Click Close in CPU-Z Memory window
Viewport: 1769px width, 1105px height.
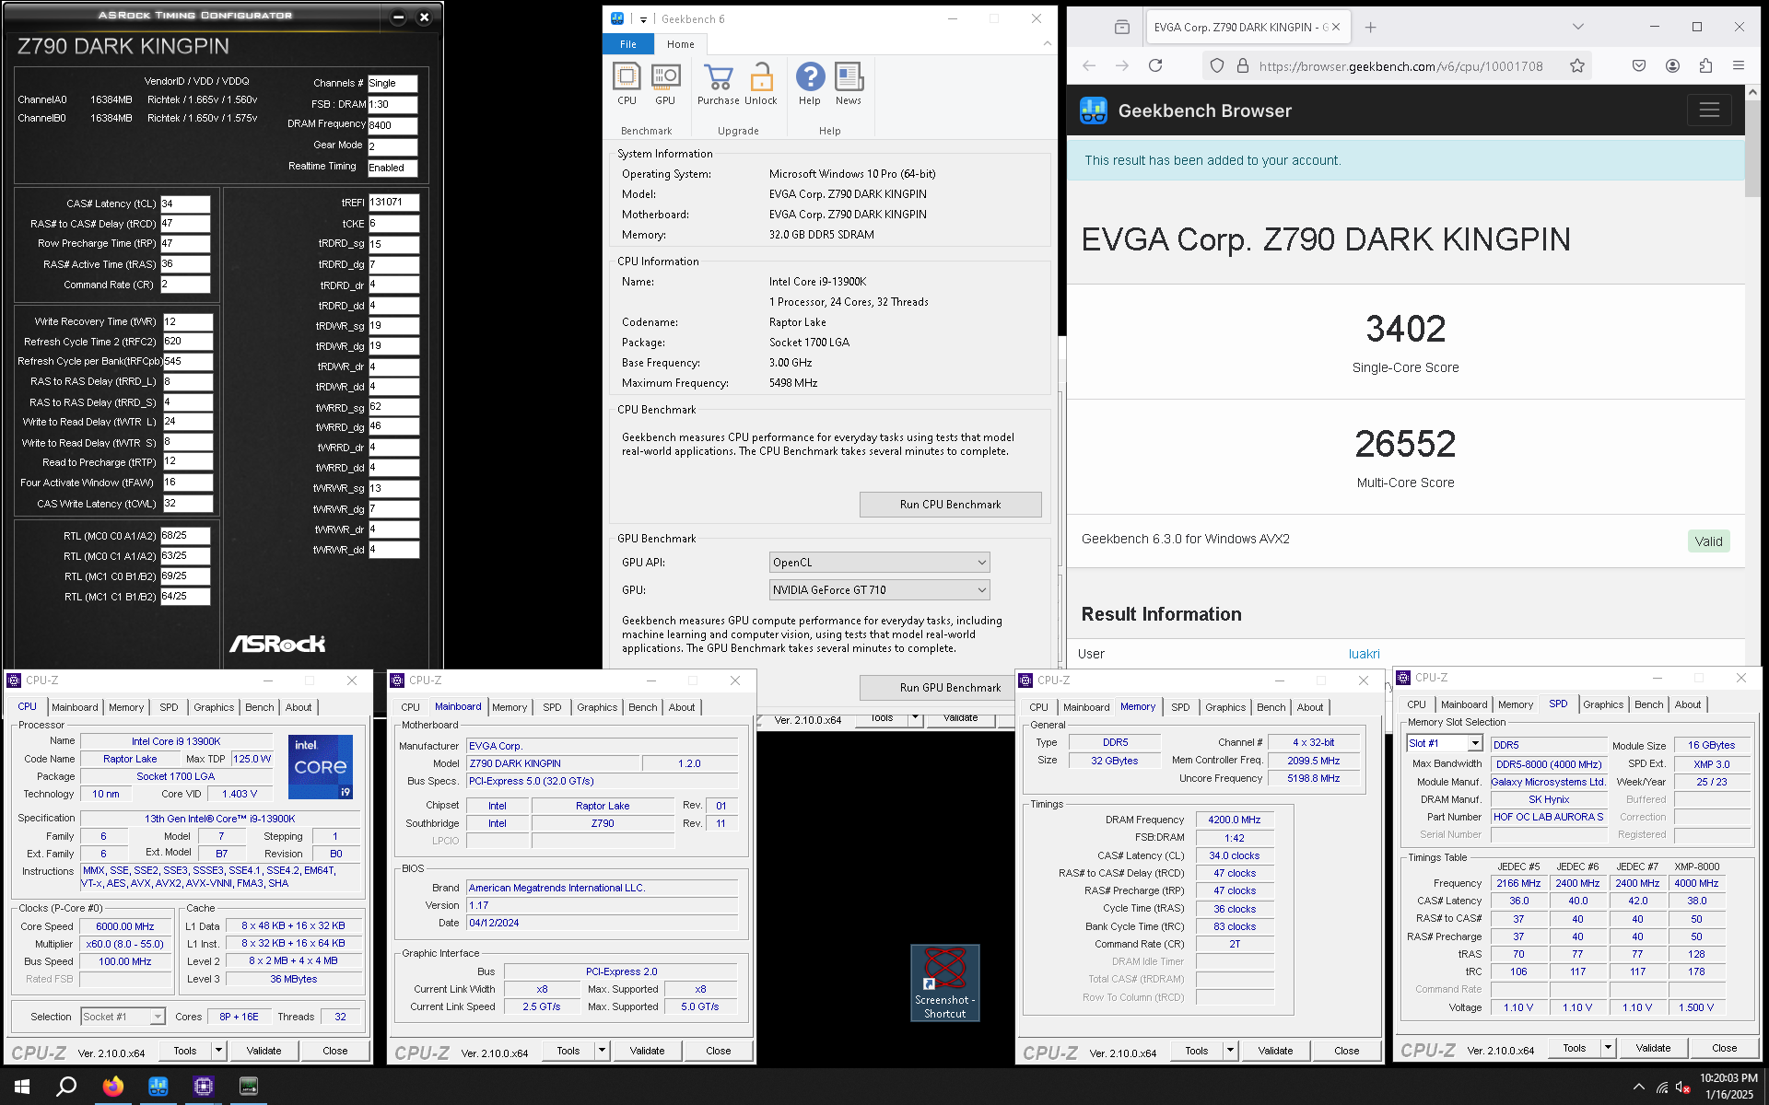pyautogui.click(x=1346, y=1051)
